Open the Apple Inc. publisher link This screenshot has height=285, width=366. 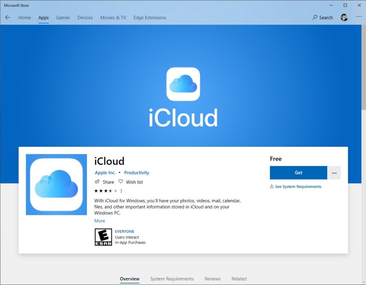105,173
